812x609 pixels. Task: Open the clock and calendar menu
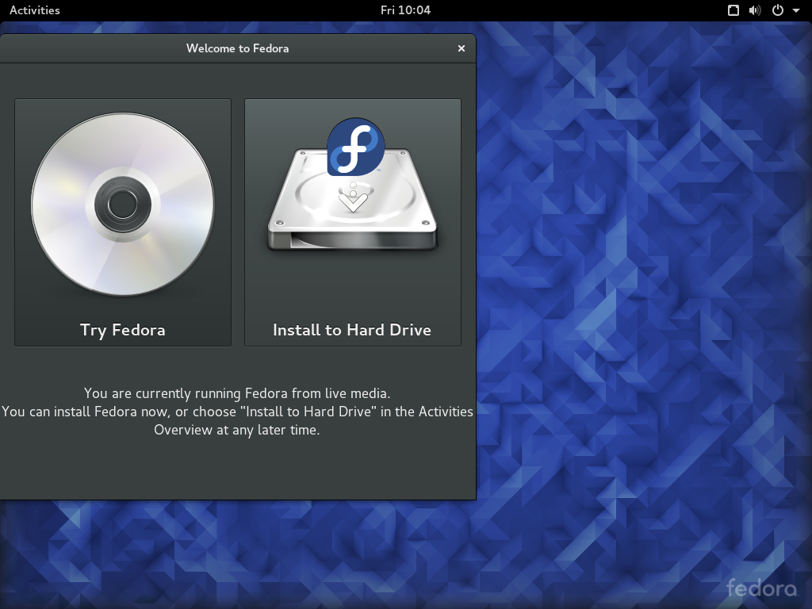point(405,10)
